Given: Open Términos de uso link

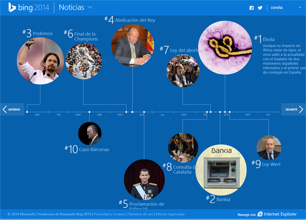Looking at the screenshot, I should 141,214.
